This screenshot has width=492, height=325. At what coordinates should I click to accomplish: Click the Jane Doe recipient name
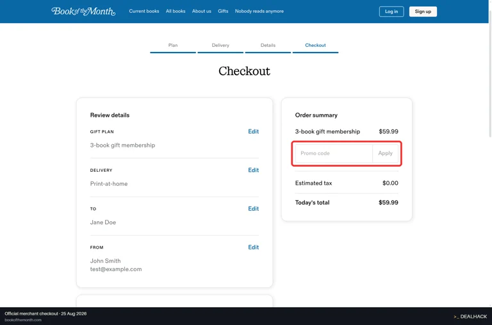point(103,222)
